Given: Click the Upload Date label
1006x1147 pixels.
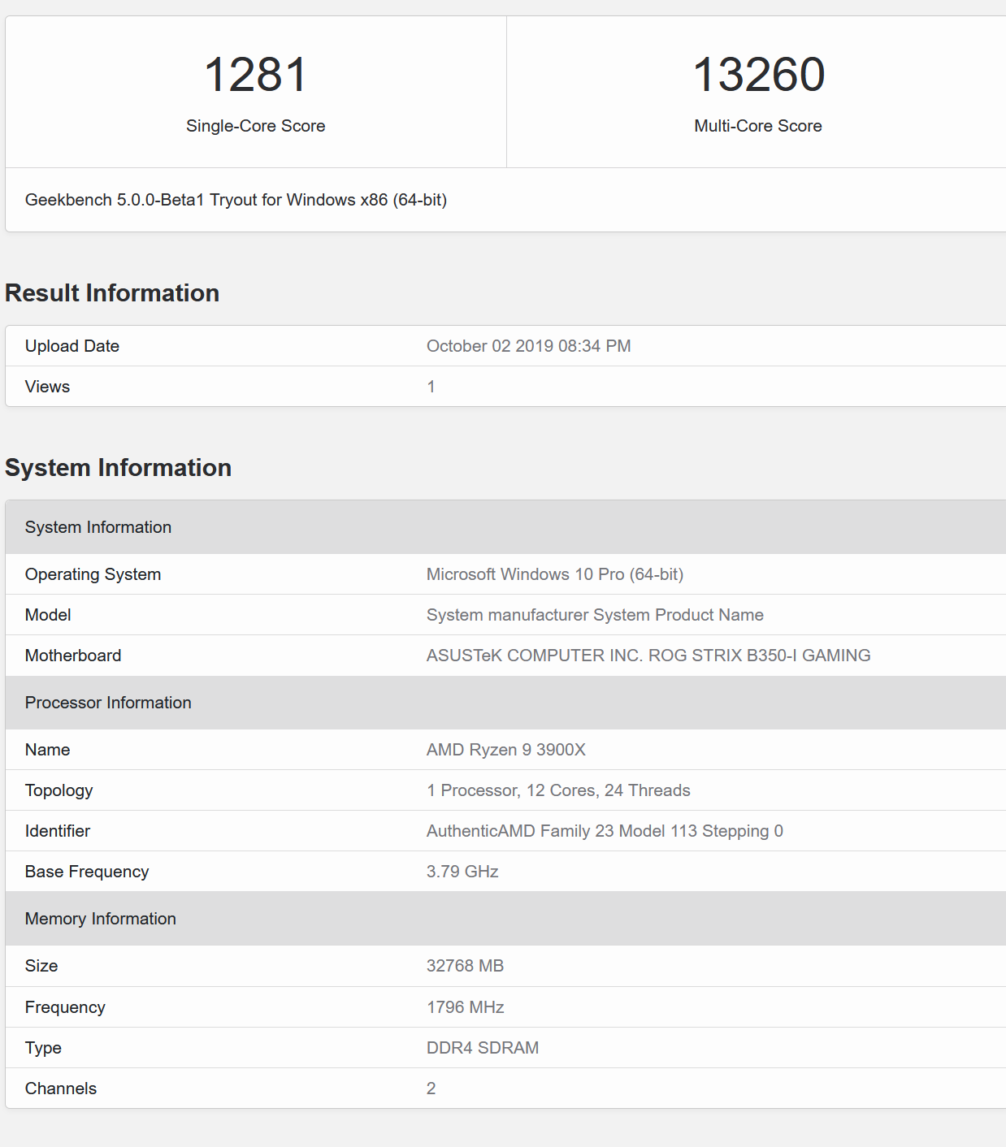Looking at the screenshot, I should click(72, 346).
